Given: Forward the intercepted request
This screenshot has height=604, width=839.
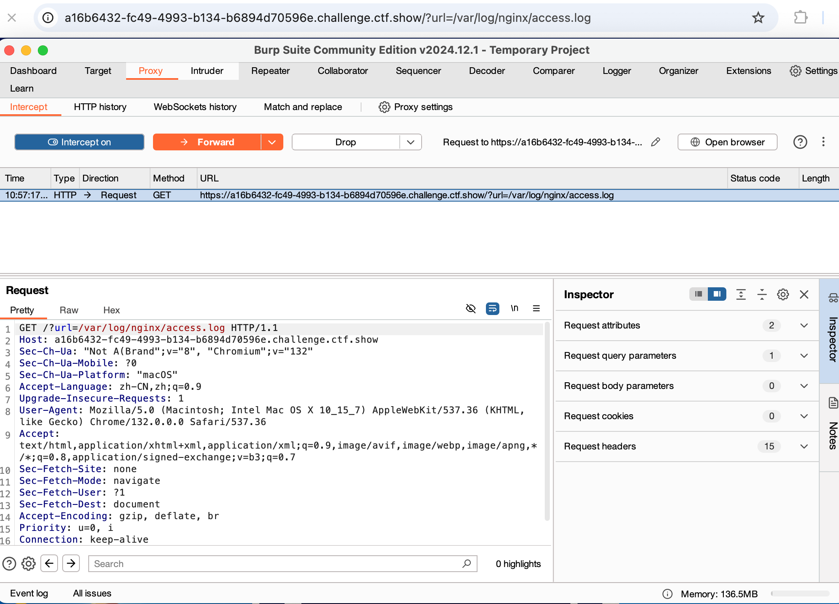Looking at the screenshot, I should [x=207, y=142].
